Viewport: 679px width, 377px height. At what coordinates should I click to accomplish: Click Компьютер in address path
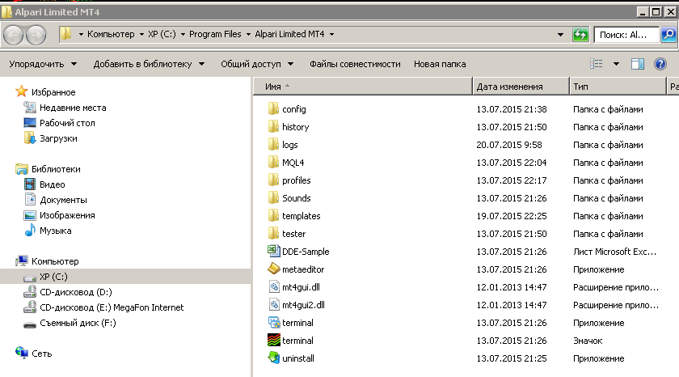tap(111, 34)
